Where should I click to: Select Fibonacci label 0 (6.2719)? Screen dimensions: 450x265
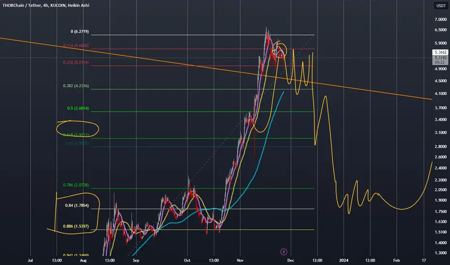[80, 31]
